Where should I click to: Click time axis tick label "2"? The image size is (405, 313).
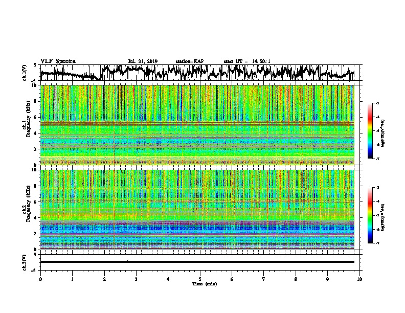(x=104, y=279)
